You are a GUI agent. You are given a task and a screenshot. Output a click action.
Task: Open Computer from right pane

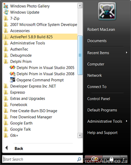click(x=96, y=64)
